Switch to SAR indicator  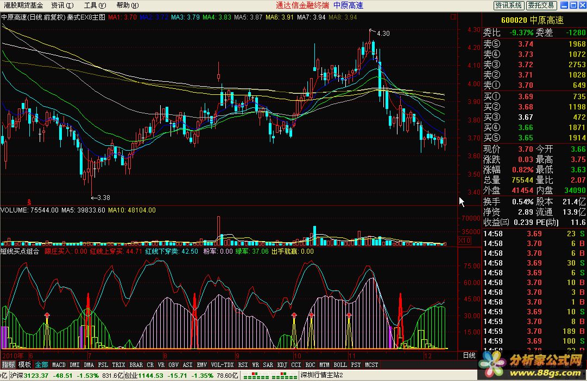268,365
